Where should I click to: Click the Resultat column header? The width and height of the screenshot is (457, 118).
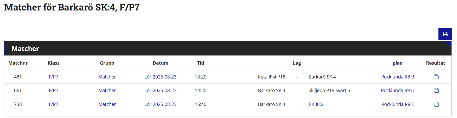435,63
